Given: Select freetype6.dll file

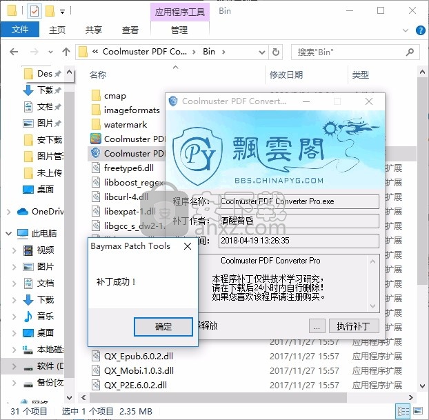Looking at the screenshot, I should (122, 168).
